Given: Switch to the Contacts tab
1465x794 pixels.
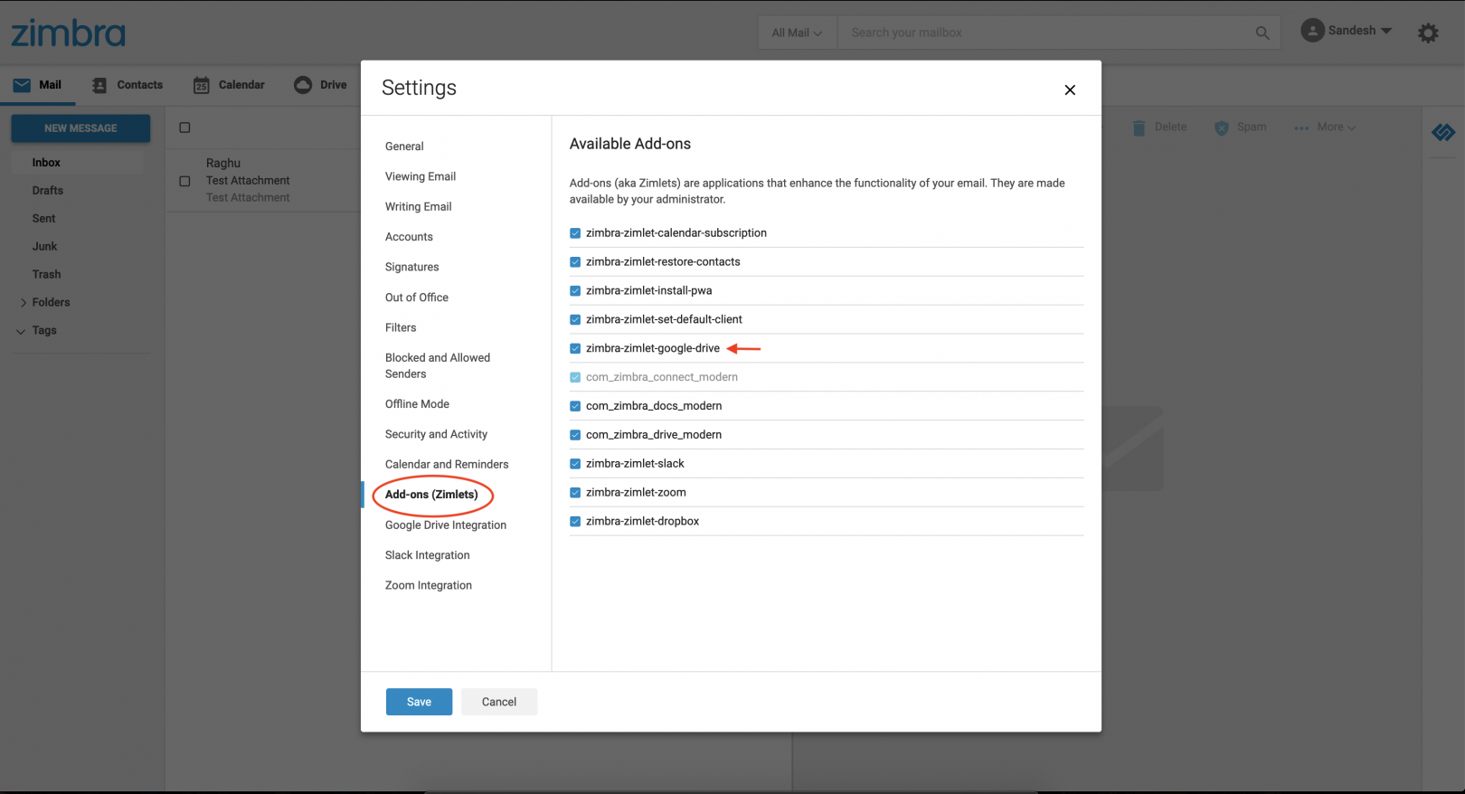Looking at the screenshot, I should 128,85.
